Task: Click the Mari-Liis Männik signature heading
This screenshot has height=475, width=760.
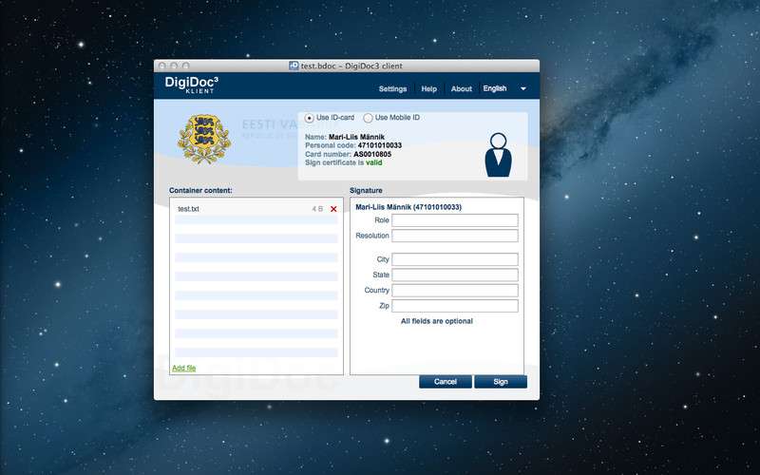Action: [x=408, y=207]
